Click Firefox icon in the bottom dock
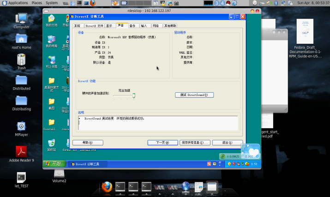 pos(107,186)
